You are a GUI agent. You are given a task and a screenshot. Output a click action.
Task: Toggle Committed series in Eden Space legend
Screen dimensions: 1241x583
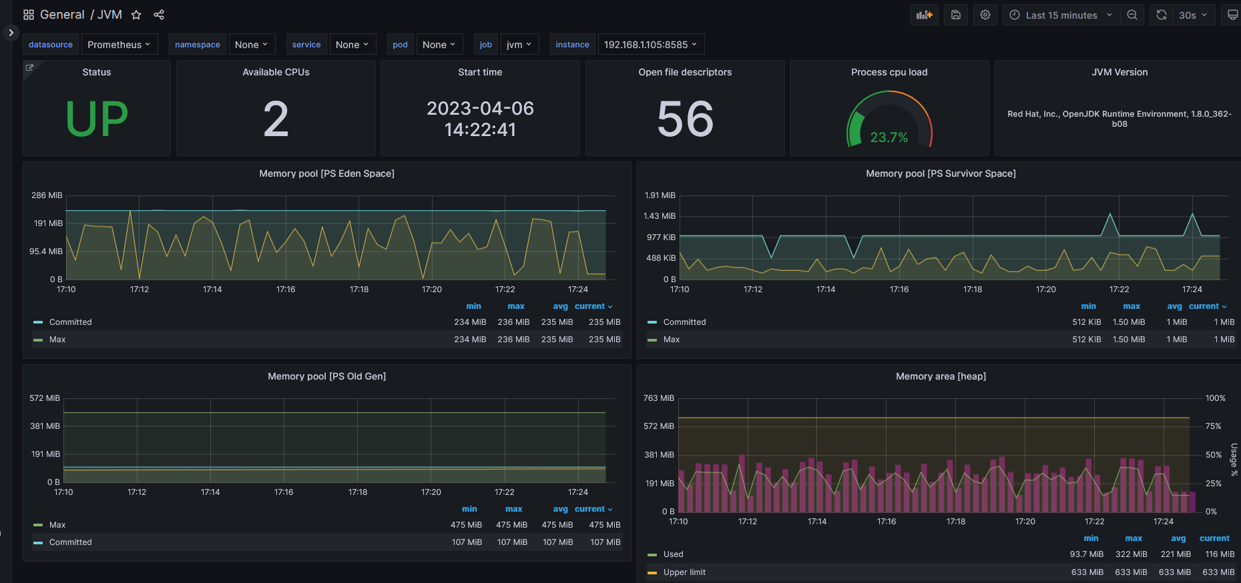tap(70, 322)
